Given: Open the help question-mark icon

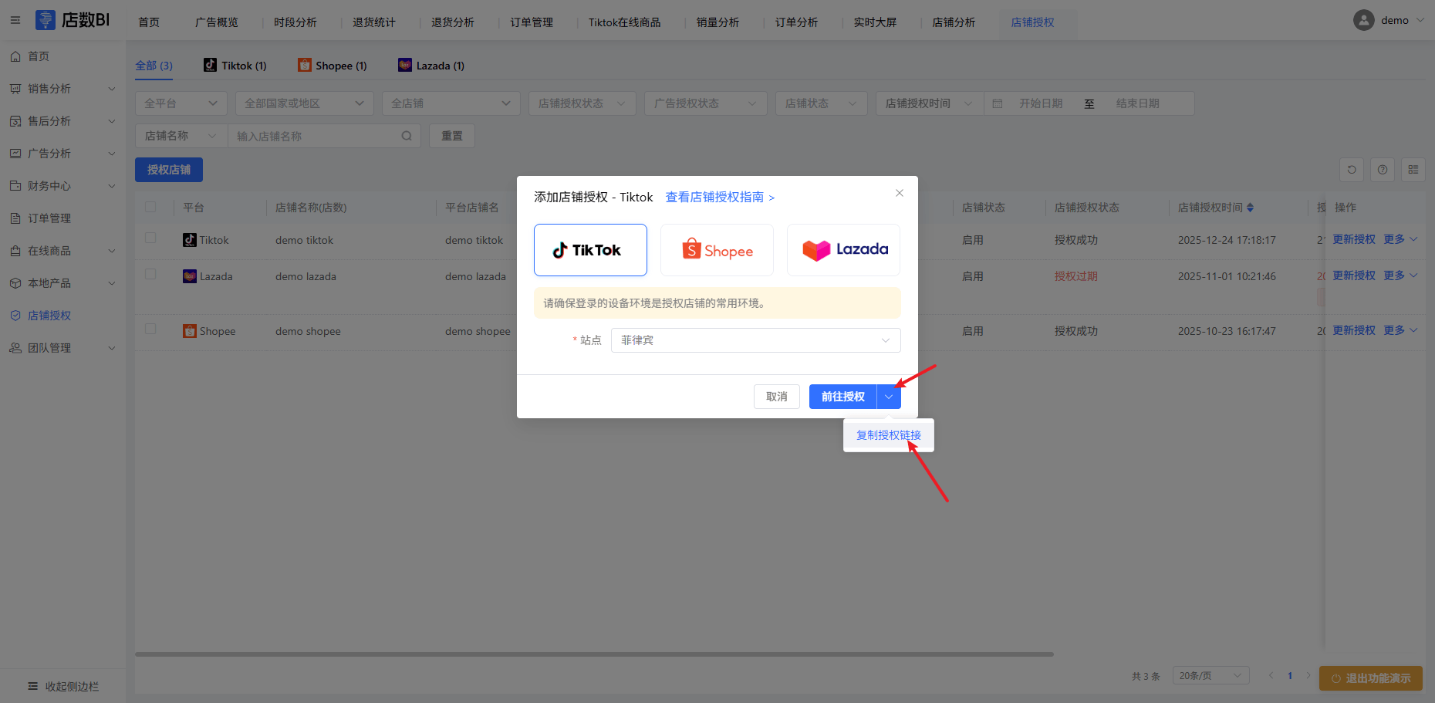Looking at the screenshot, I should 1383,170.
